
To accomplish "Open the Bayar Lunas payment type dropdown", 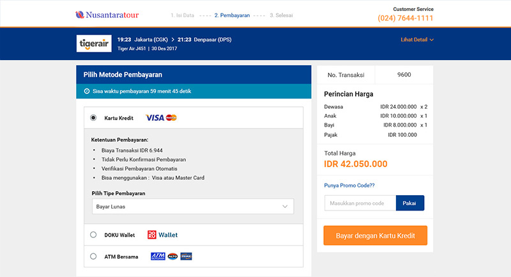I will (193, 207).
